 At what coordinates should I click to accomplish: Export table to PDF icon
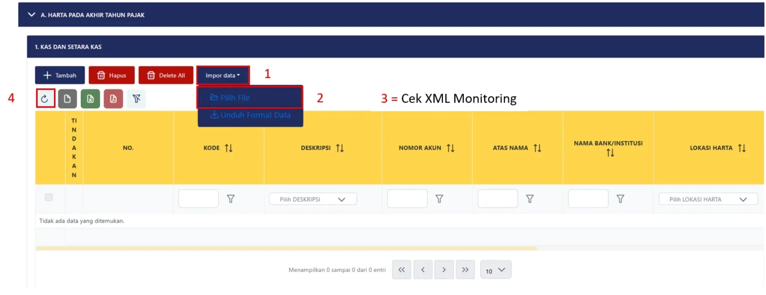pos(113,99)
